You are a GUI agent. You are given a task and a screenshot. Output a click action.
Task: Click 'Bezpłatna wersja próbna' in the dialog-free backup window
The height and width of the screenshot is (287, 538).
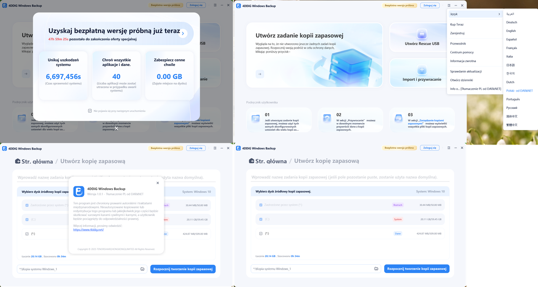[x=399, y=148]
